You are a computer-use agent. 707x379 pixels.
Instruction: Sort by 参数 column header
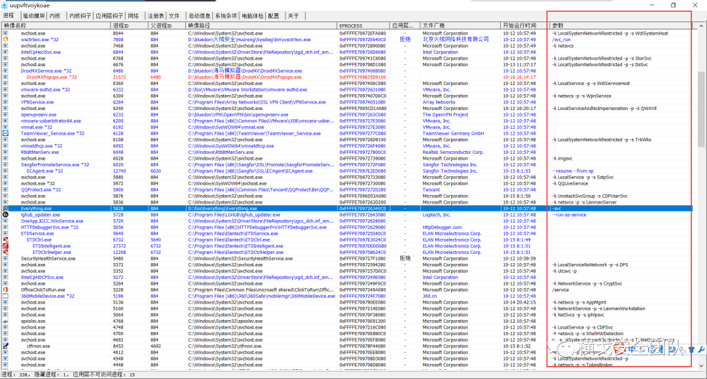[621, 26]
